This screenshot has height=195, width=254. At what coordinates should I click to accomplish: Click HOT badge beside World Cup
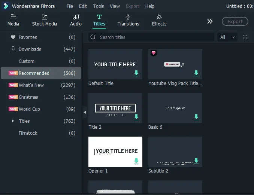pyautogui.click(x=13, y=109)
